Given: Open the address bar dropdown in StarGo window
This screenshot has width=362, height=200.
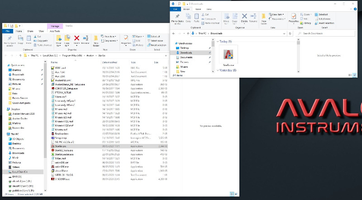Looking at the screenshot, I should pos(166,56).
